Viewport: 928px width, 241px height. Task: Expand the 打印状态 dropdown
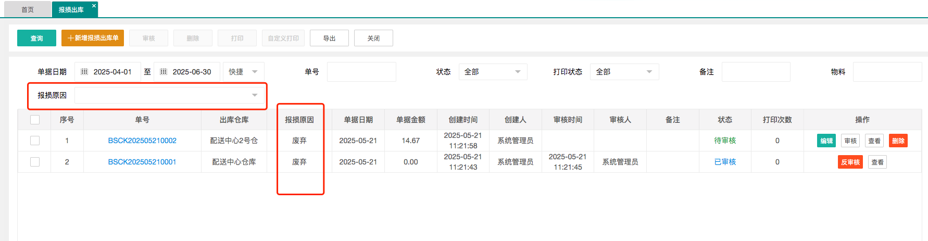[x=624, y=72]
